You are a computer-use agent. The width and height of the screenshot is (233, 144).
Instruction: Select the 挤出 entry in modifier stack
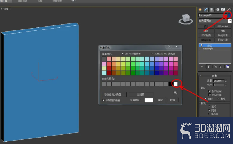(215, 45)
